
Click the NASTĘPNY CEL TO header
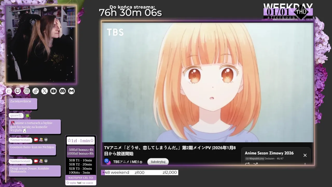pos(81,178)
